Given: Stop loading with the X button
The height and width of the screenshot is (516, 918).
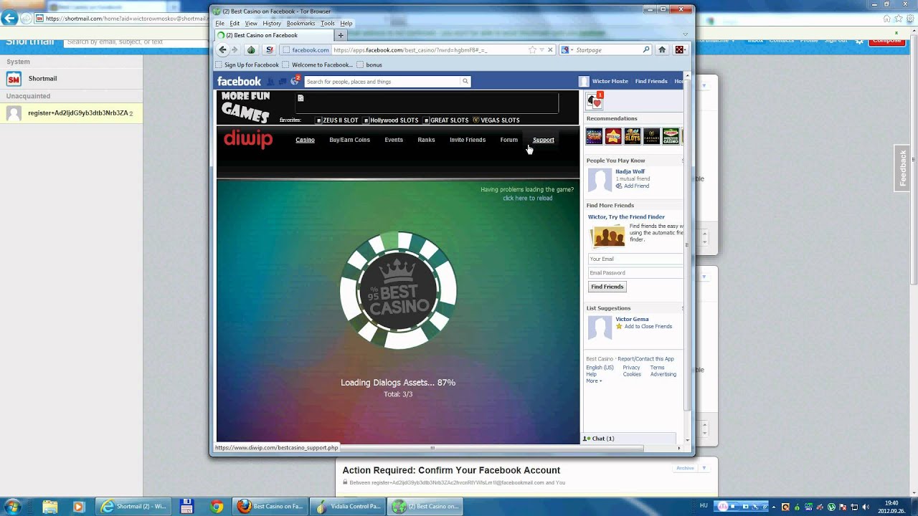Looking at the screenshot, I should pyautogui.click(x=550, y=50).
